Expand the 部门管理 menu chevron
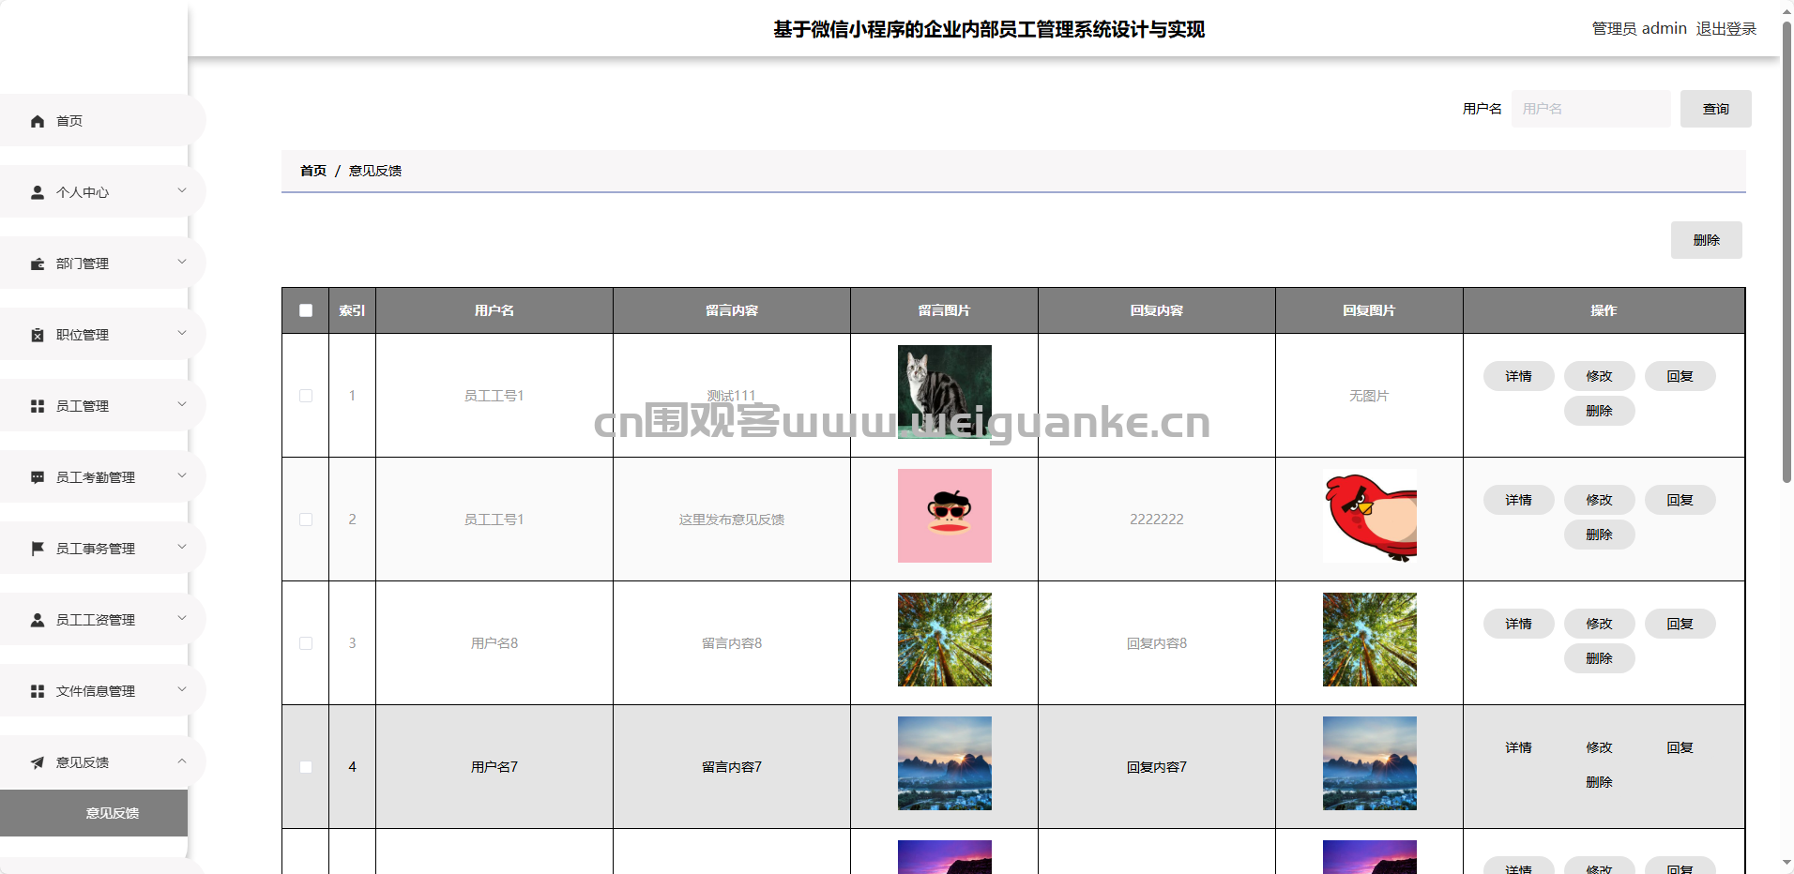 click(182, 262)
